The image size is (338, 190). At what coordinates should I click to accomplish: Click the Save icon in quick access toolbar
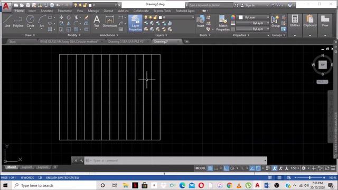pyautogui.click(x=28, y=5)
